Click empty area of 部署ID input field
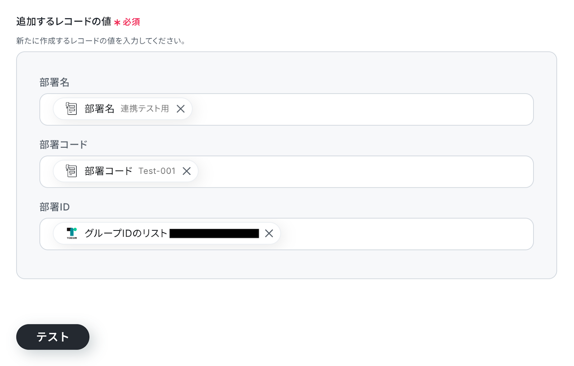 point(395,234)
